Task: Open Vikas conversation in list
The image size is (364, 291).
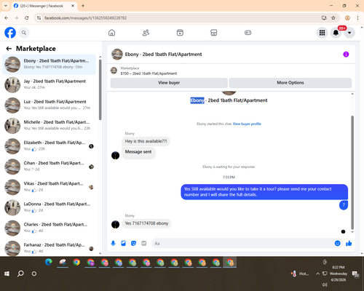Action: (x=49, y=187)
